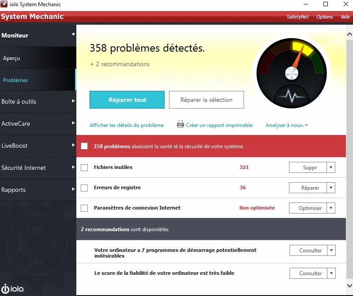
Task: Click the Erreurs de registre label
Action: (117, 187)
